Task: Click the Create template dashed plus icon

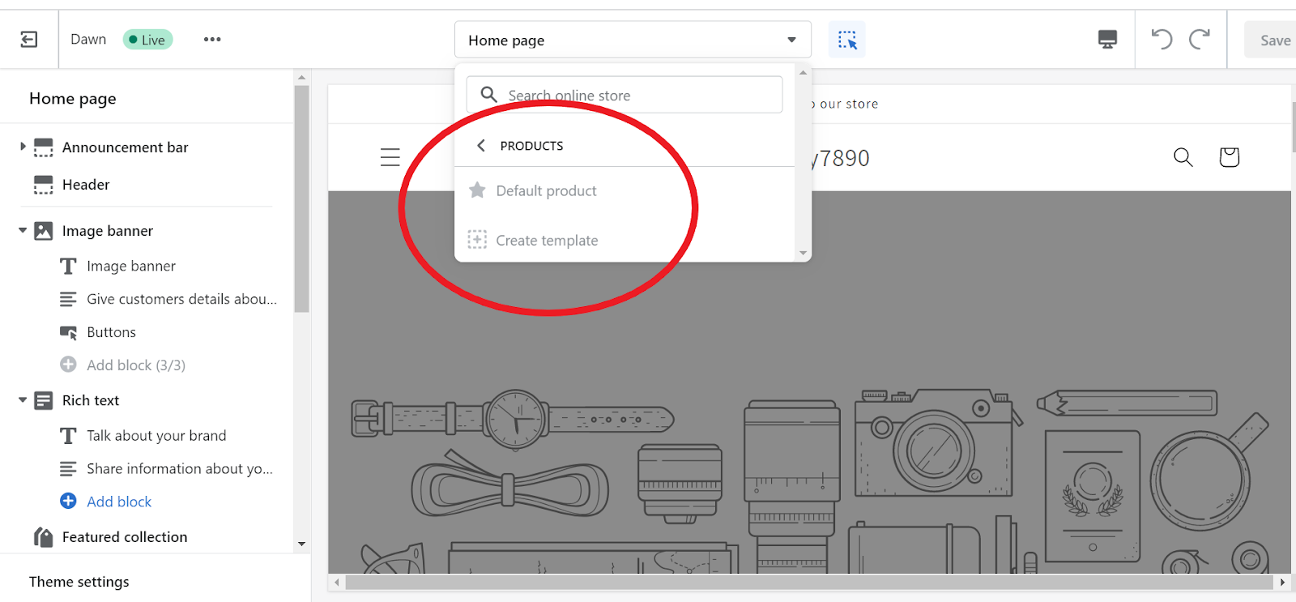Action: pyautogui.click(x=477, y=240)
